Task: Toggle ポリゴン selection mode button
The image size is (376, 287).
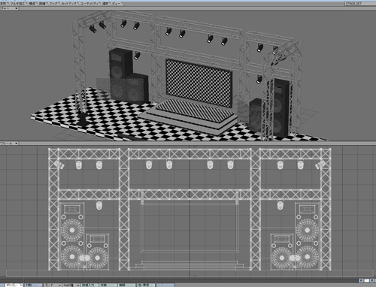Action: pyautogui.click(x=13, y=285)
